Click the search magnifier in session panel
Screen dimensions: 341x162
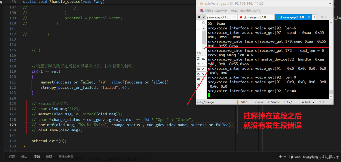(204, 23)
